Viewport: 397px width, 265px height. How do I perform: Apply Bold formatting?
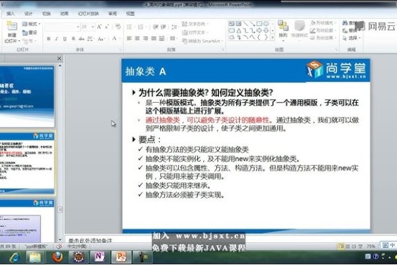48,39
